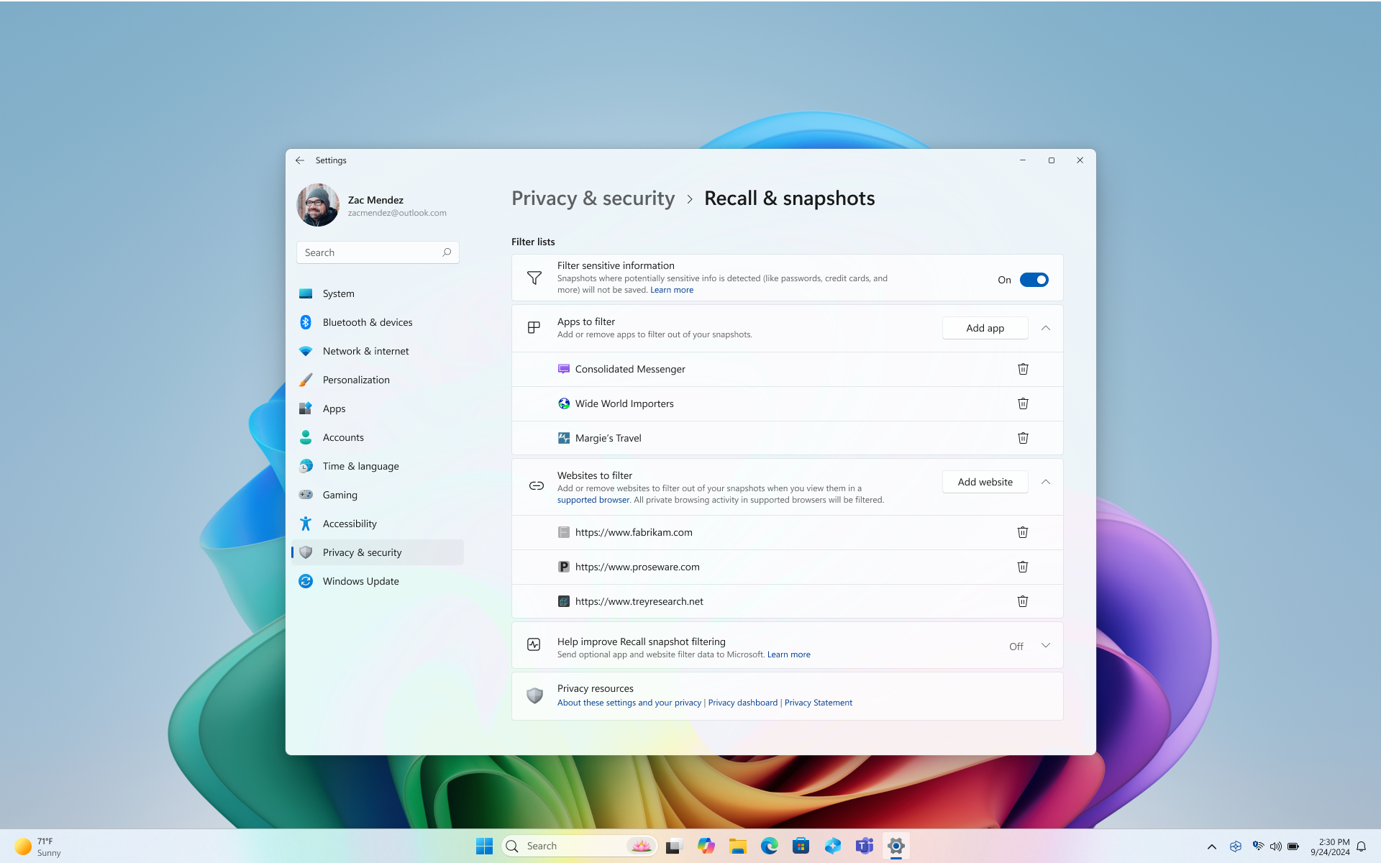Click the System settings icon

pyautogui.click(x=305, y=292)
